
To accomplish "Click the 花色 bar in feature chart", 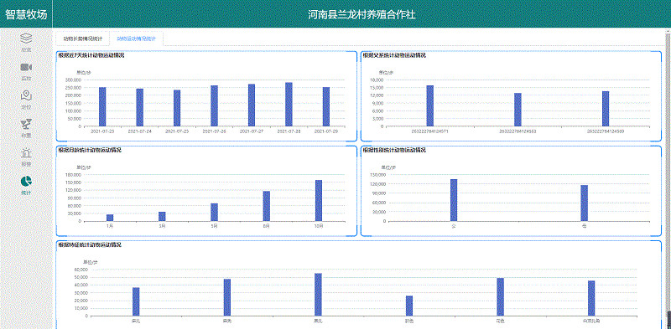I will 500,297.
